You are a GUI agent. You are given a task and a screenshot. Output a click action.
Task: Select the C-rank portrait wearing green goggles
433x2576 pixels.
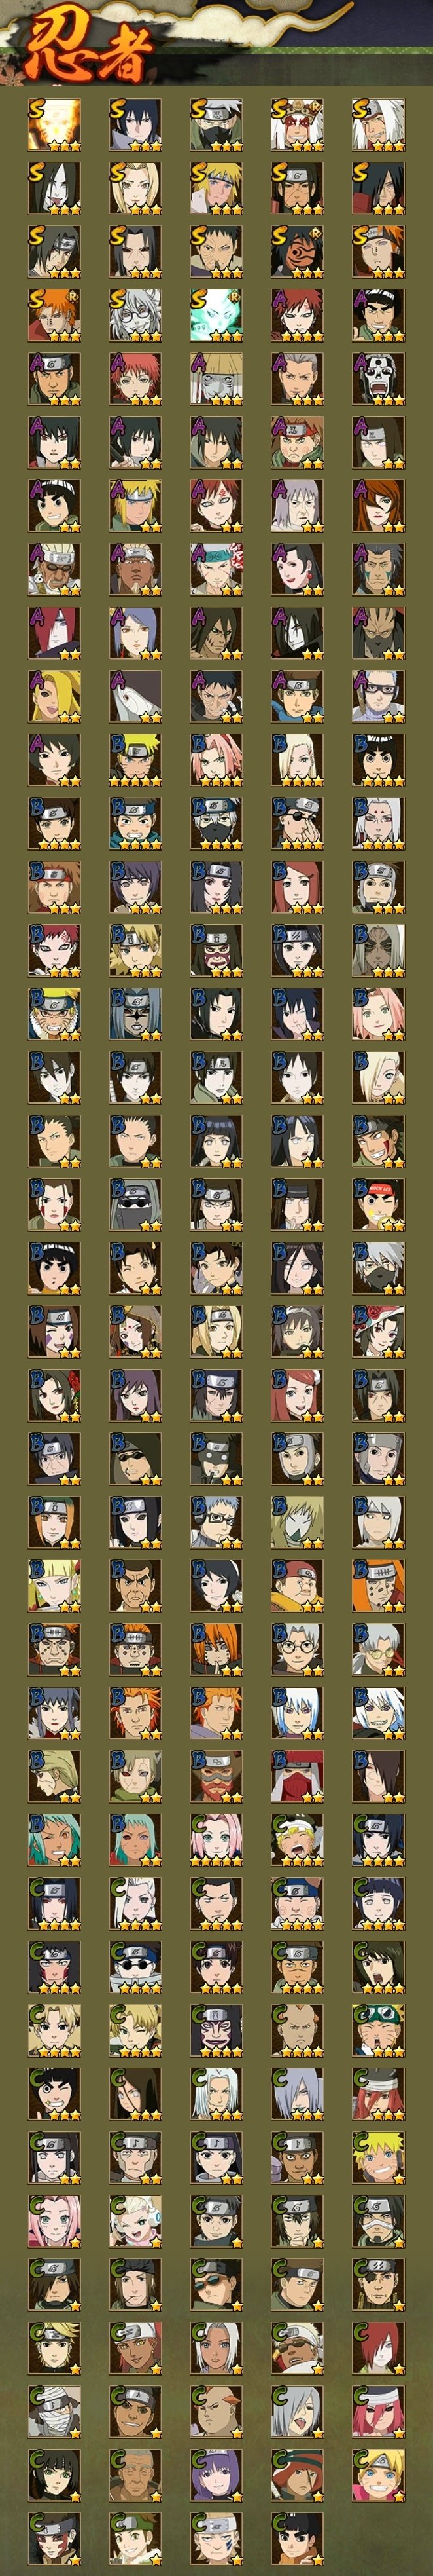click(x=378, y=2030)
